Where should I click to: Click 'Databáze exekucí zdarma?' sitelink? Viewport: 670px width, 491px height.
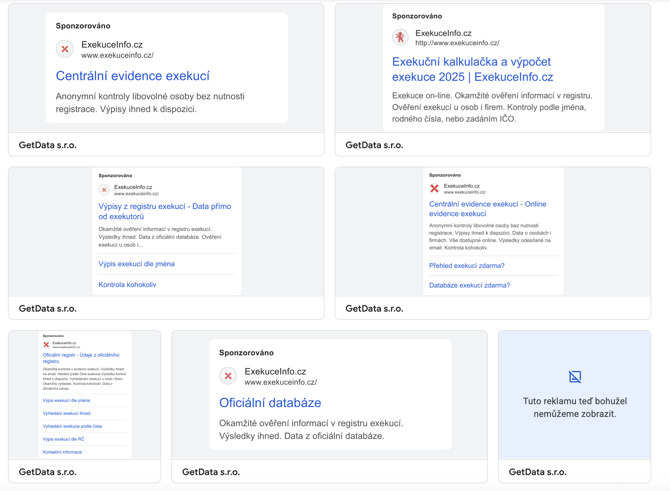click(470, 285)
